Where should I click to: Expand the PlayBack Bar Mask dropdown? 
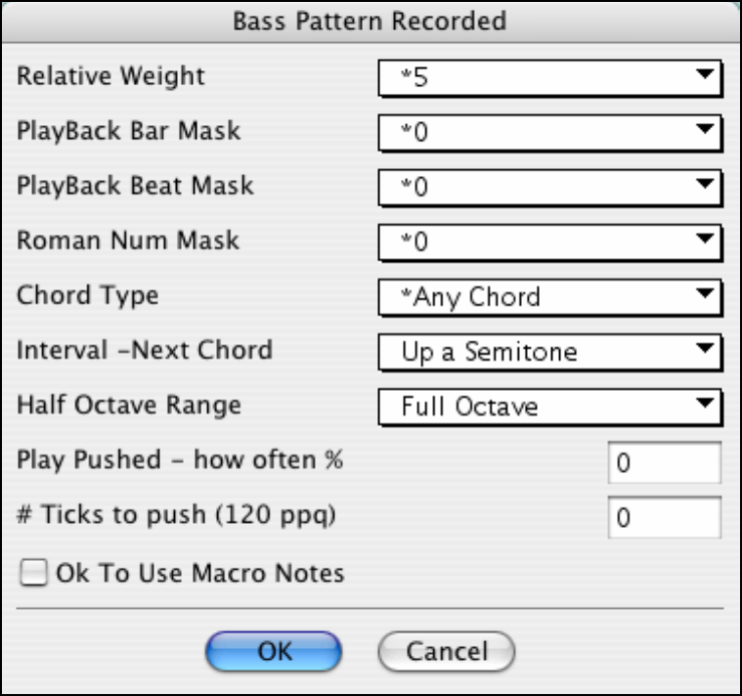pyautogui.click(x=547, y=133)
